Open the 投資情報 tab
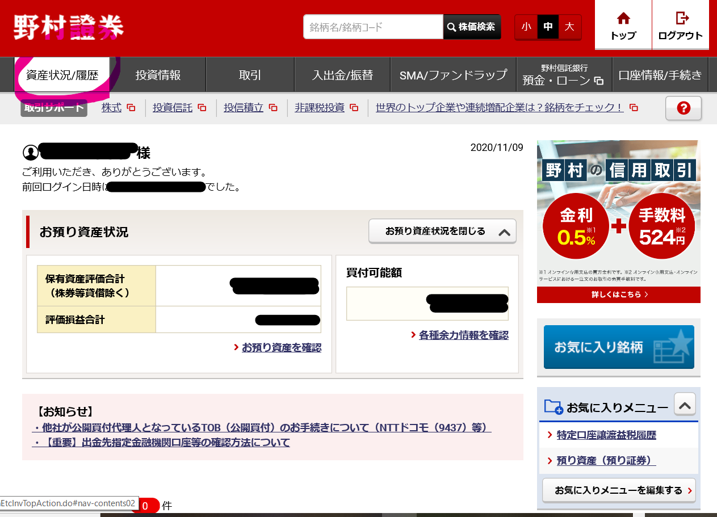717x517 pixels. (158, 75)
